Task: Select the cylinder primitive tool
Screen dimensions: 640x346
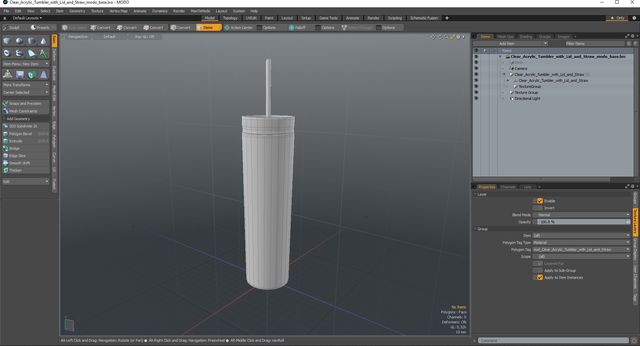Action: [31, 41]
